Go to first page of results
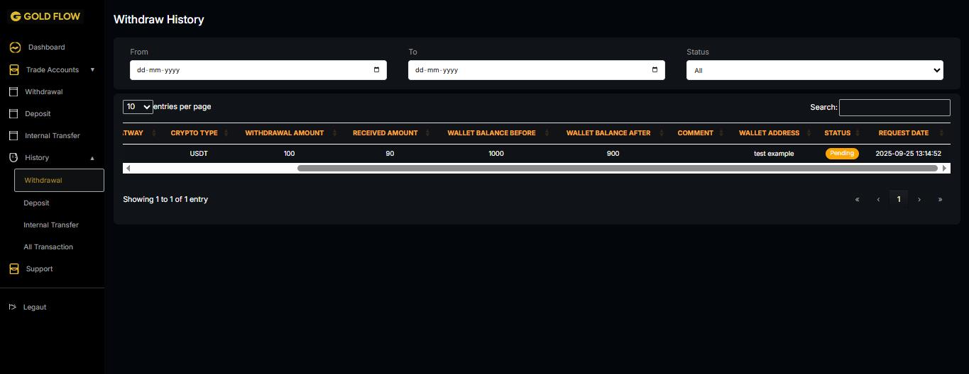 [857, 199]
